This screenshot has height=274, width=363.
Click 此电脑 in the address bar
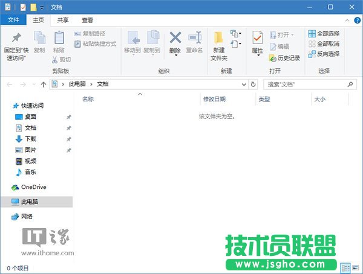click(x=77, y=84)
